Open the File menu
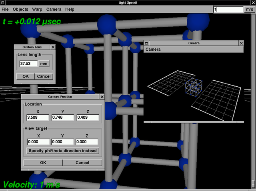Image resolution: width=256 pixels, height=191 pixels. point(5,9)
